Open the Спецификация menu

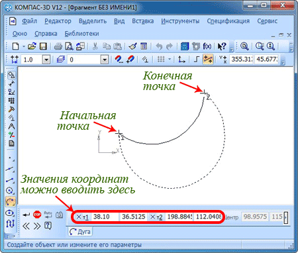pos(228,21)
